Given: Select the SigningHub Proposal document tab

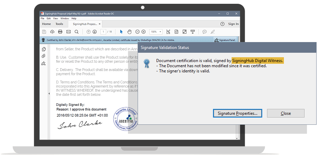Looking at the screenshot, I should 85,24.
